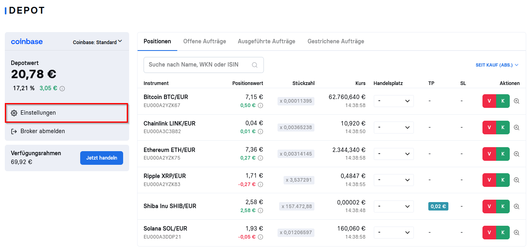
Task: Click info icon beside Solana -0,05 € loss
Action: click(x=260, y=237)
